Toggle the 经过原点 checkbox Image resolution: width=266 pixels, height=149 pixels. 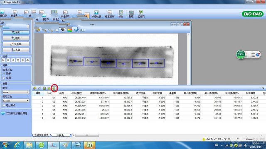(x=4, y=105)
